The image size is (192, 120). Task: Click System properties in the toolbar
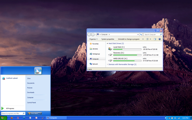click(x=108, y=39)
